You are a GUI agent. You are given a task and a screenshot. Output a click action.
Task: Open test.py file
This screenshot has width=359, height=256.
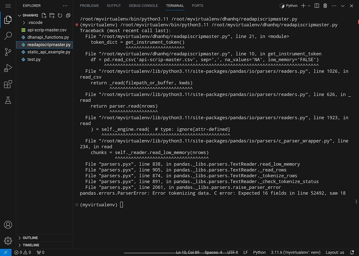click(x=45, y=59)
